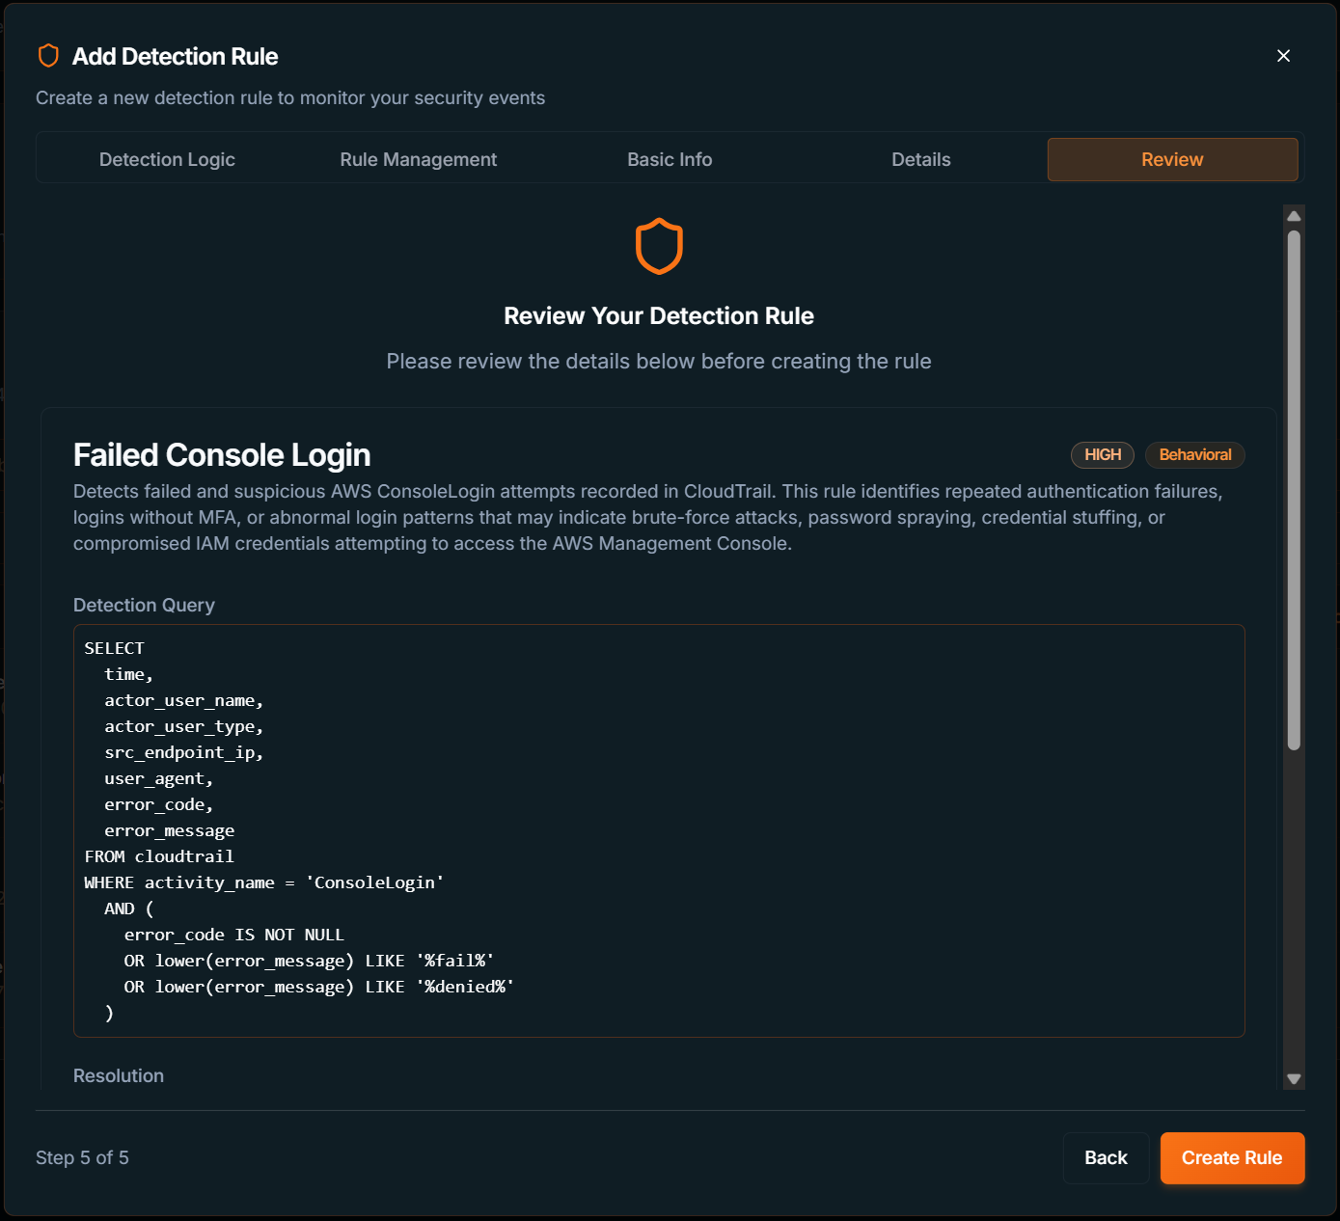Go back with the Back button
This screenshot has height=1221, width=1340.
pyautogui.click(x=1106, y=1157)
